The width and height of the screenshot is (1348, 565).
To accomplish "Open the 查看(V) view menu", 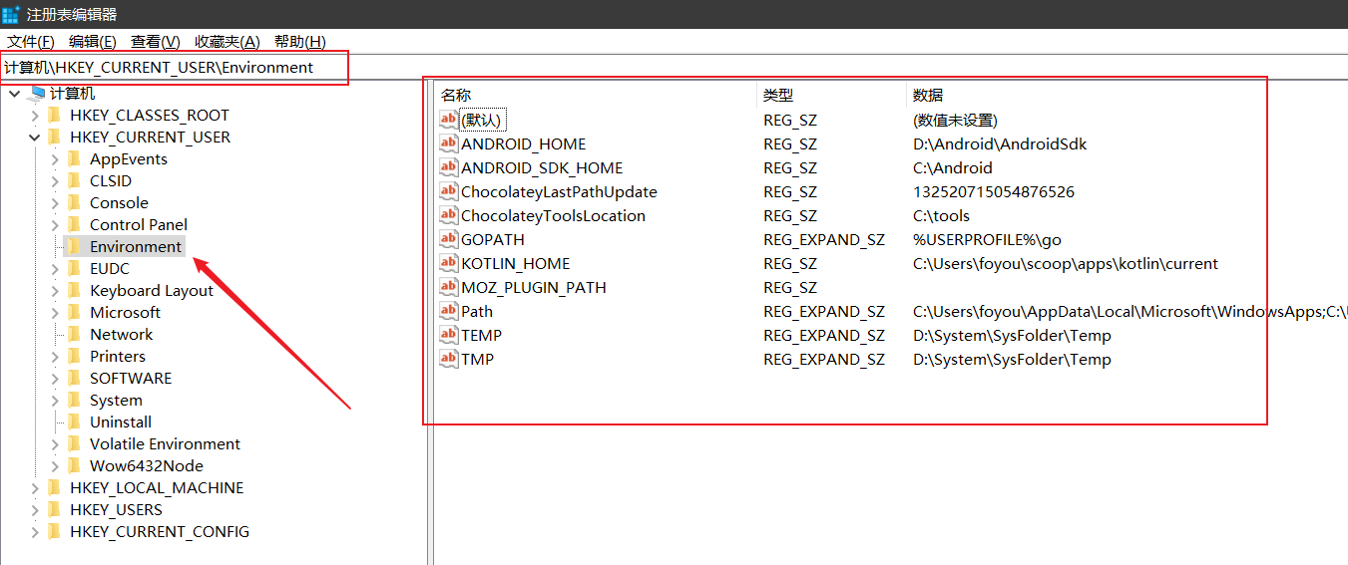I will 155,41.
